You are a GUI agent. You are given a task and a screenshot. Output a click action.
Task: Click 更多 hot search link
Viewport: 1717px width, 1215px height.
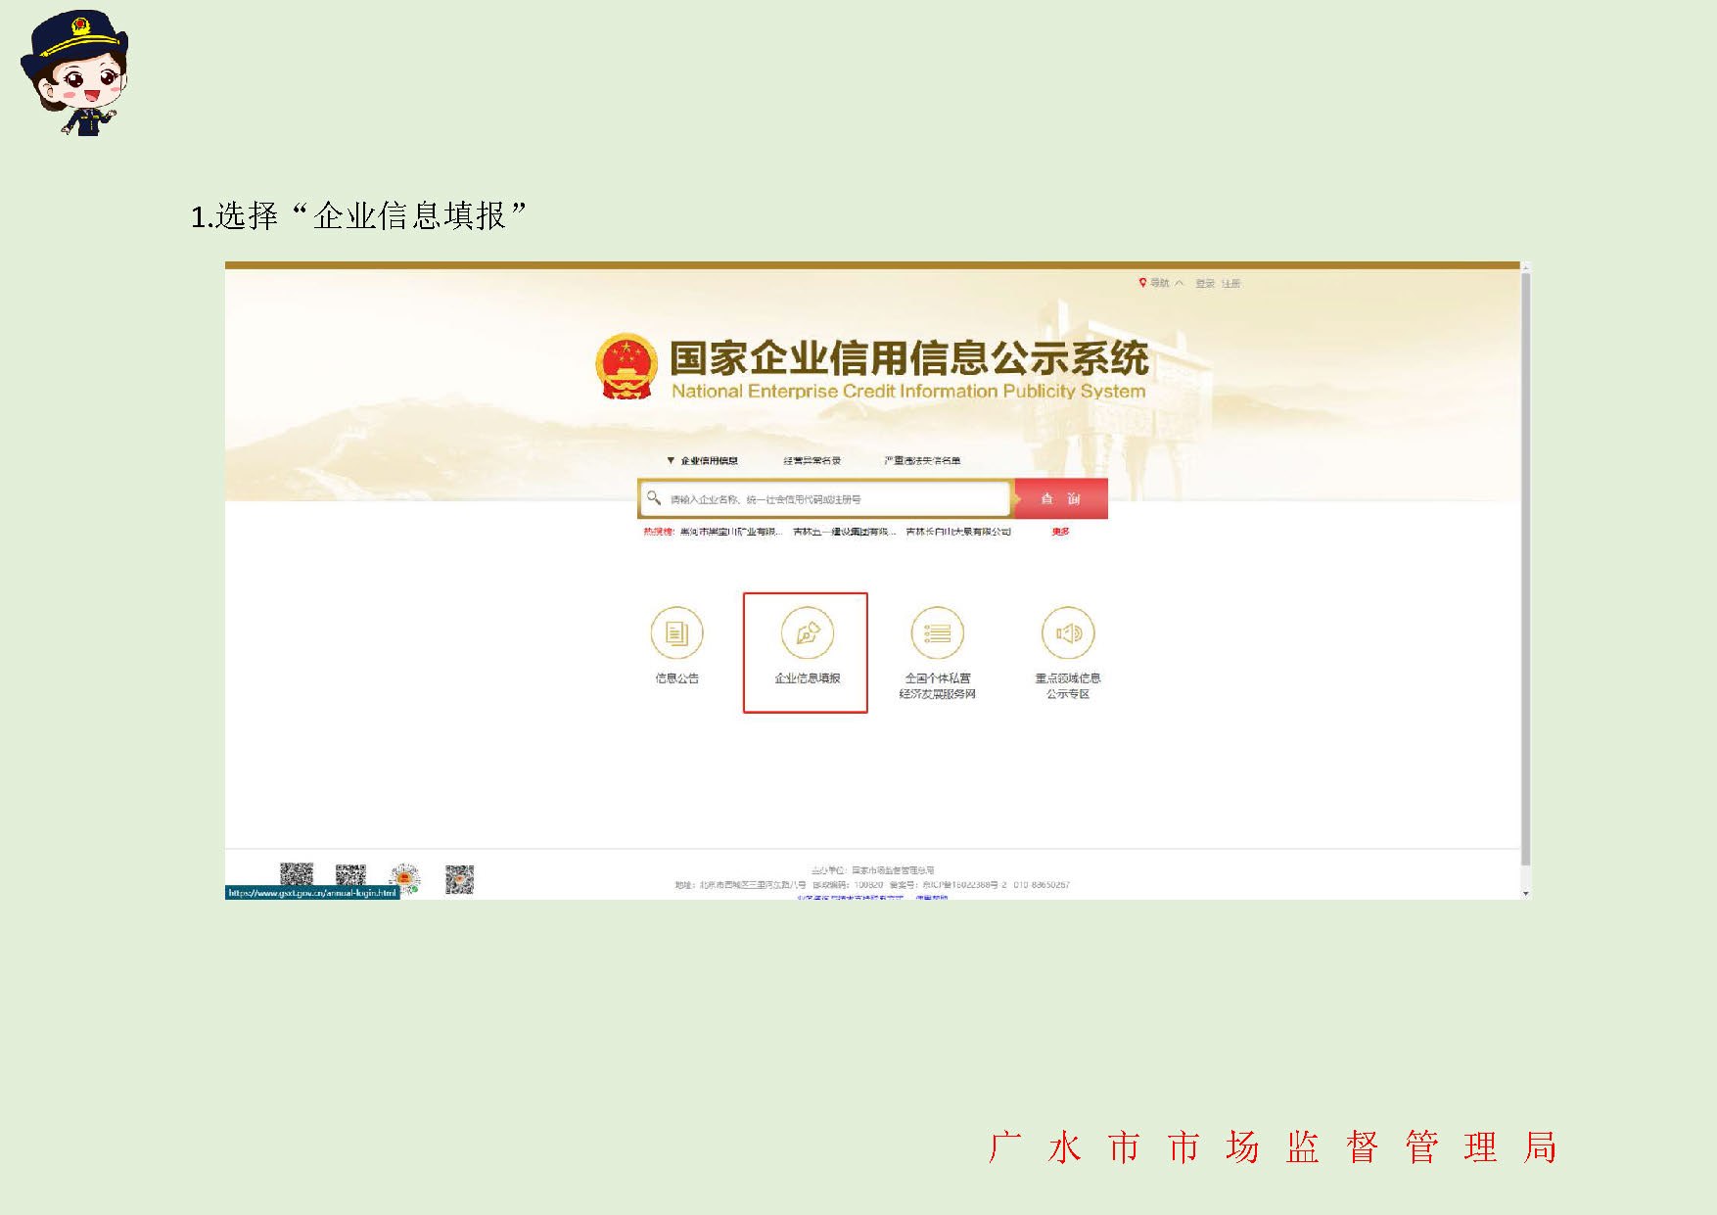pos(1060,532)
